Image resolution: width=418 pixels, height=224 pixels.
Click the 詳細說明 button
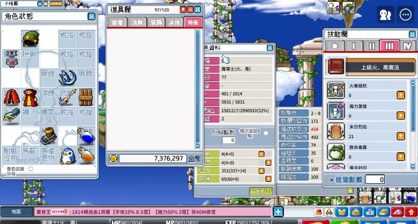(x=261, y=191)
